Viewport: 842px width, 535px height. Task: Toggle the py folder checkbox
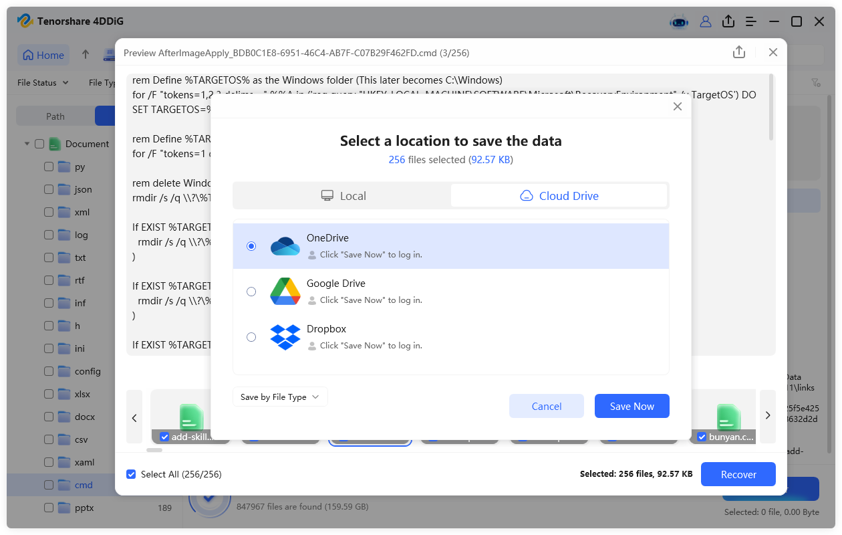tap(49, 167)
